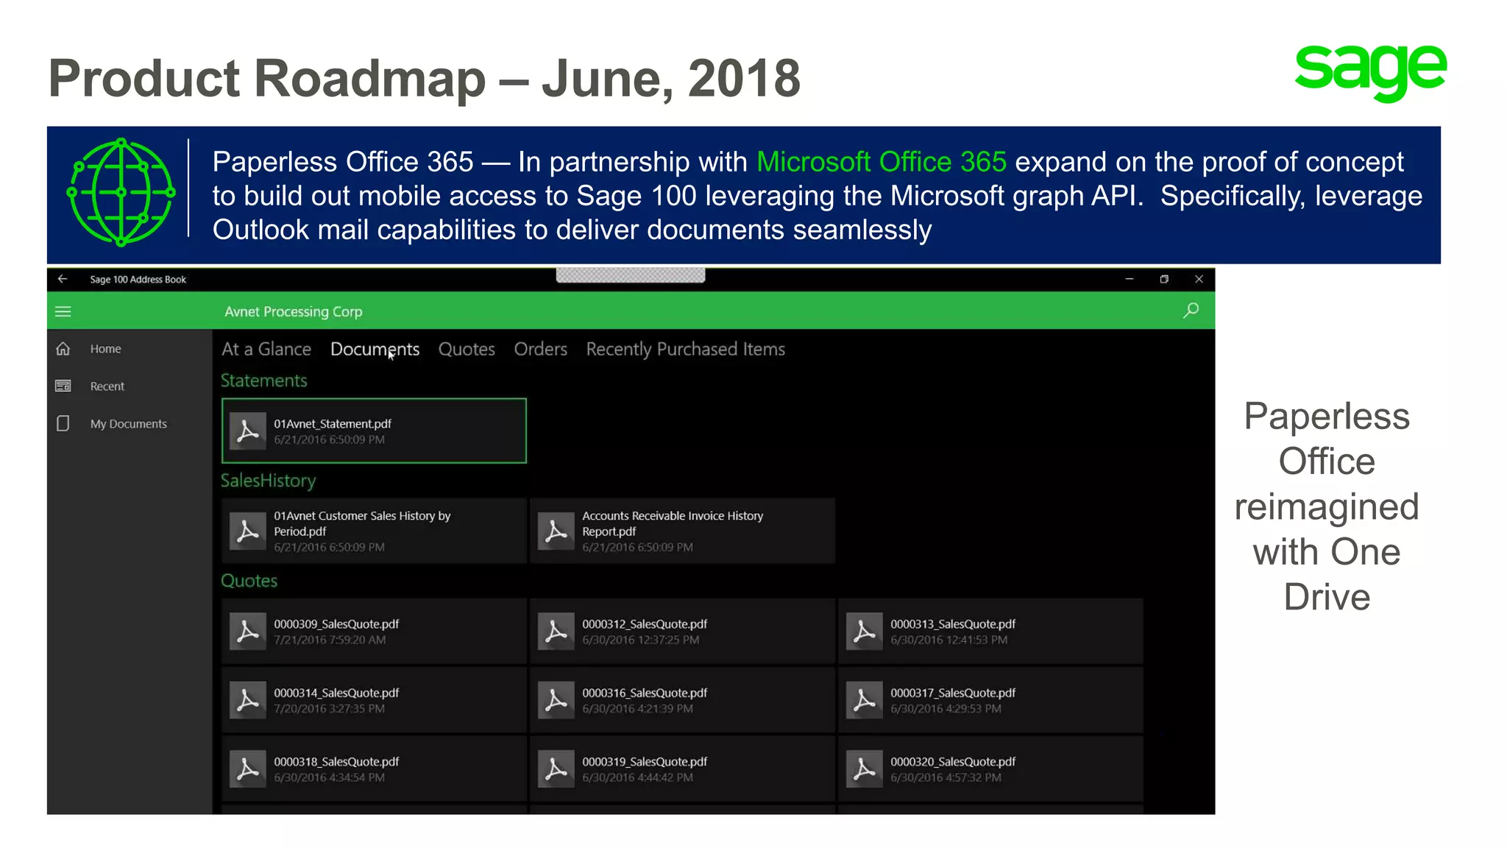Viewport: 1507px width, 848px height.
Task: Click PDF icon for 0000319_SalesQuote.pdf
Action: (x=556, y=769)
